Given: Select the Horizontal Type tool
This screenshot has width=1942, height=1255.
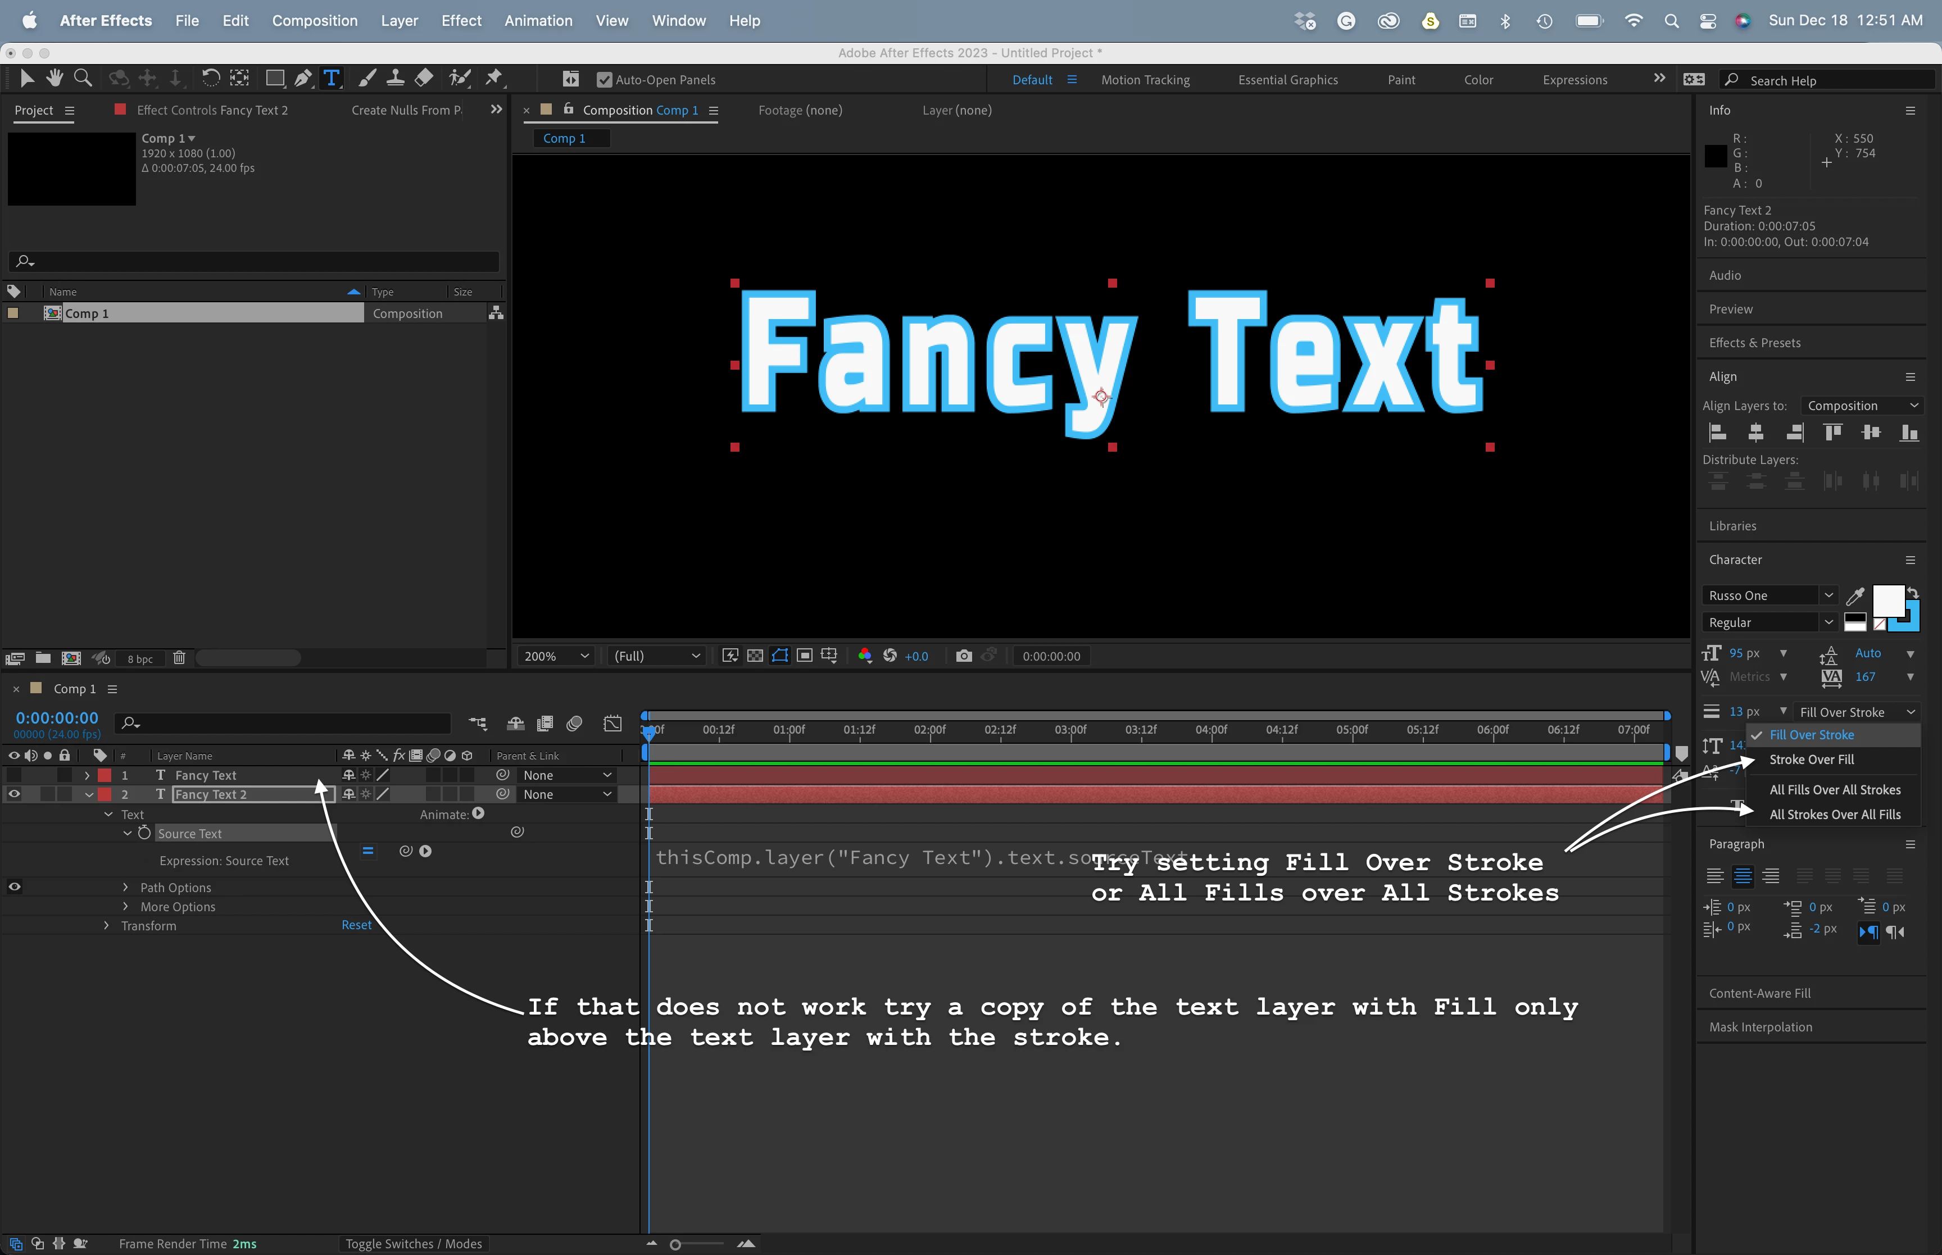Looking at the screenshot, I should pos(331,78).
